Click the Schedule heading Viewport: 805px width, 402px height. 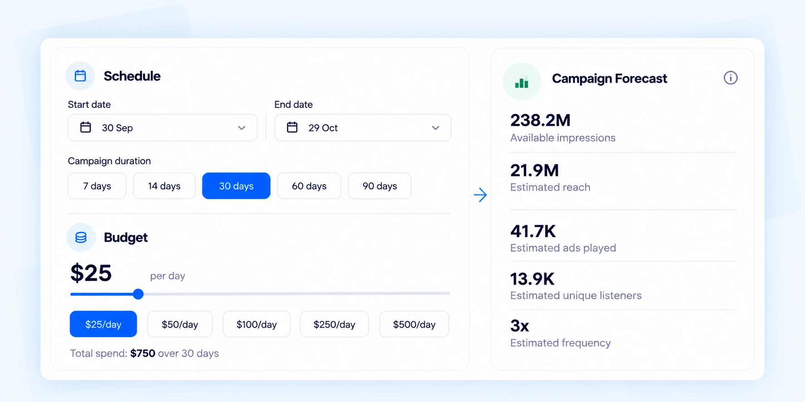(132, 76)
